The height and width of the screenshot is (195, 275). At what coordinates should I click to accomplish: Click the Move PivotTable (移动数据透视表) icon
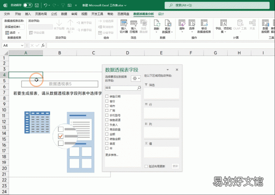(x=204, y=23)
